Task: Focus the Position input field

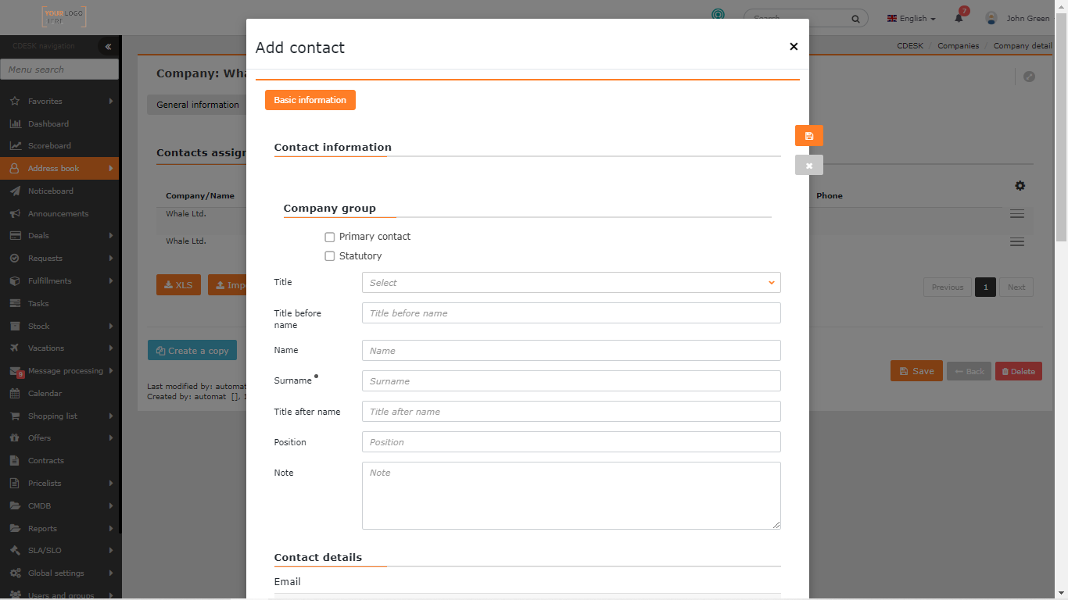Action: click(572, 442)
